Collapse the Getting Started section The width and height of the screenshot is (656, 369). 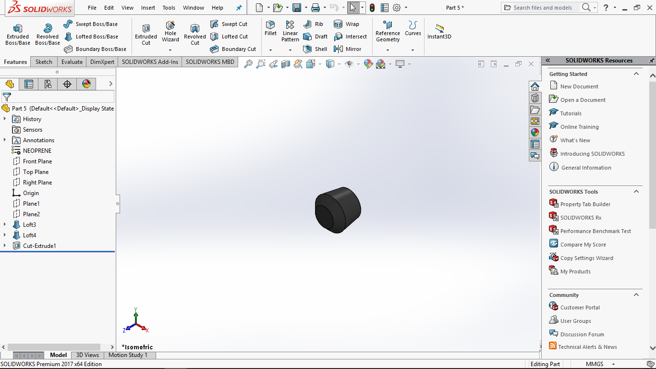pos(636,74)
